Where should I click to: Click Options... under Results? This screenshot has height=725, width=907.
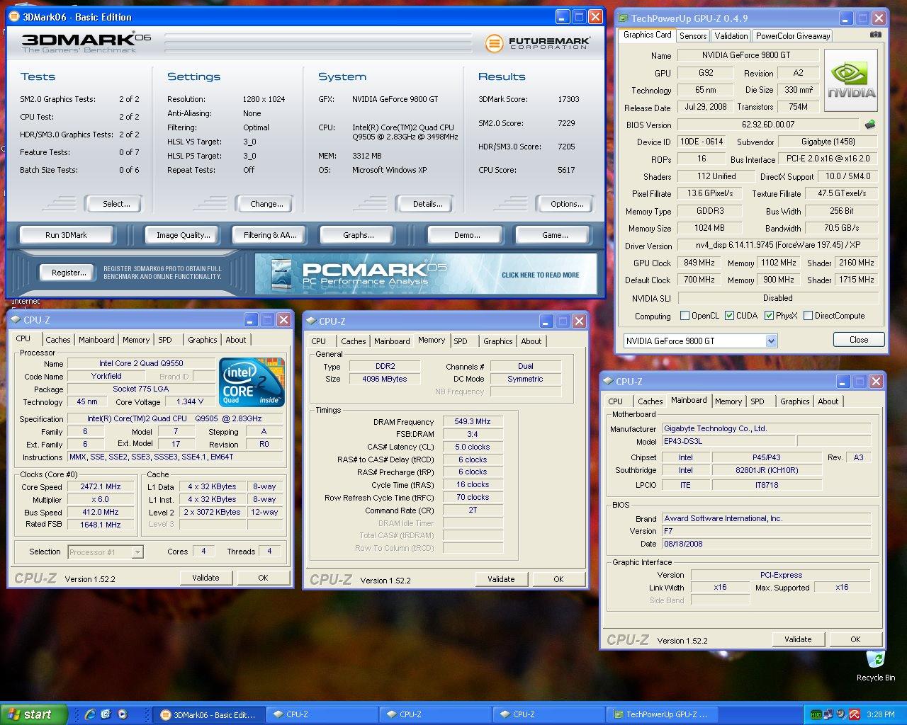click(x=567, y=204)
